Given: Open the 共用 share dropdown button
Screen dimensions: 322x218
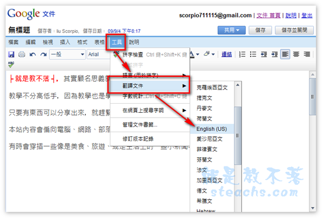Looking at the screenshot, I should click(x=231, y=30).
